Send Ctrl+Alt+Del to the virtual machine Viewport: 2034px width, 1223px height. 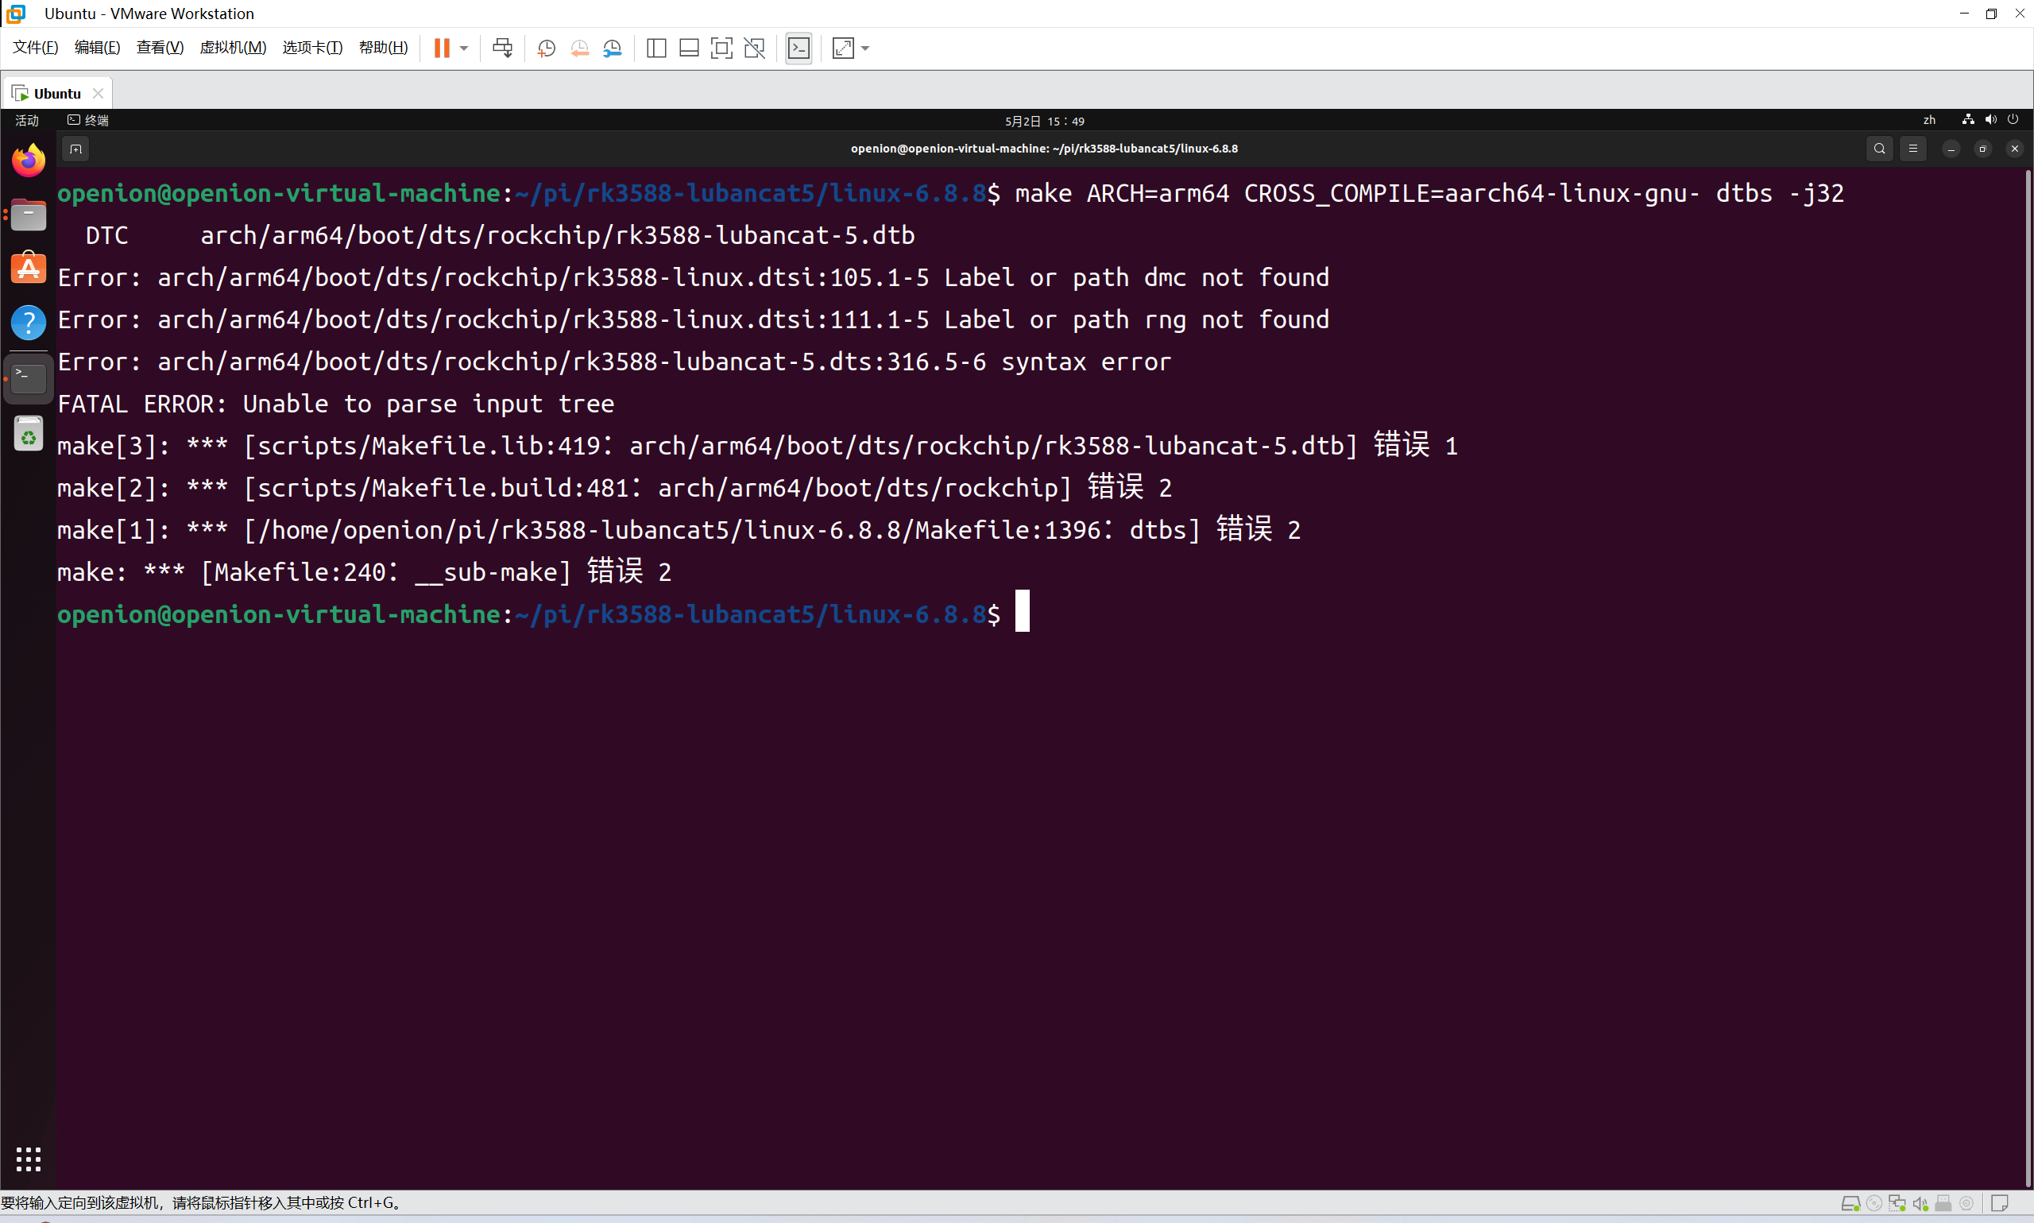click(x=502, y=48)
